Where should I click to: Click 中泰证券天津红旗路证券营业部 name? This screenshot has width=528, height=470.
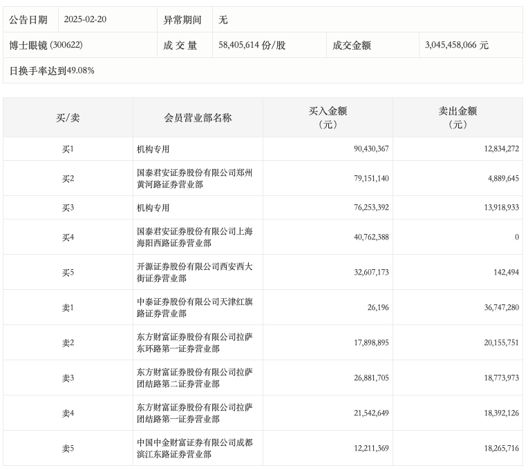194,308
